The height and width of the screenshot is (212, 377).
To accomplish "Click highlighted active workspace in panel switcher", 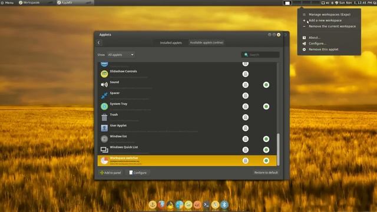I will coord(287,3).
